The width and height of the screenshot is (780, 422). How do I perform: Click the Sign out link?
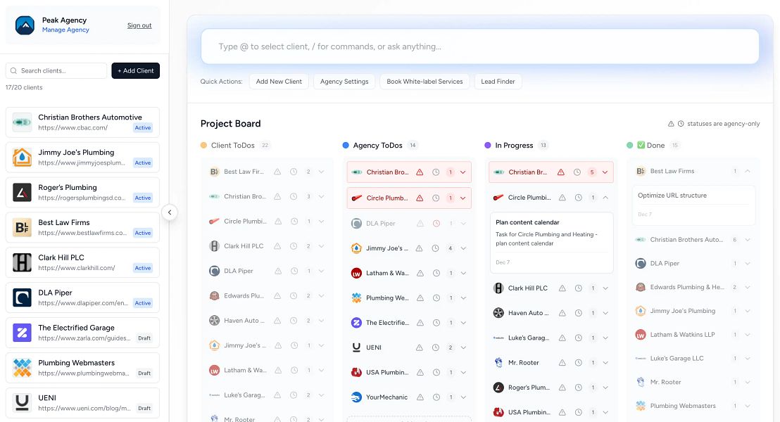click(139, 25)
